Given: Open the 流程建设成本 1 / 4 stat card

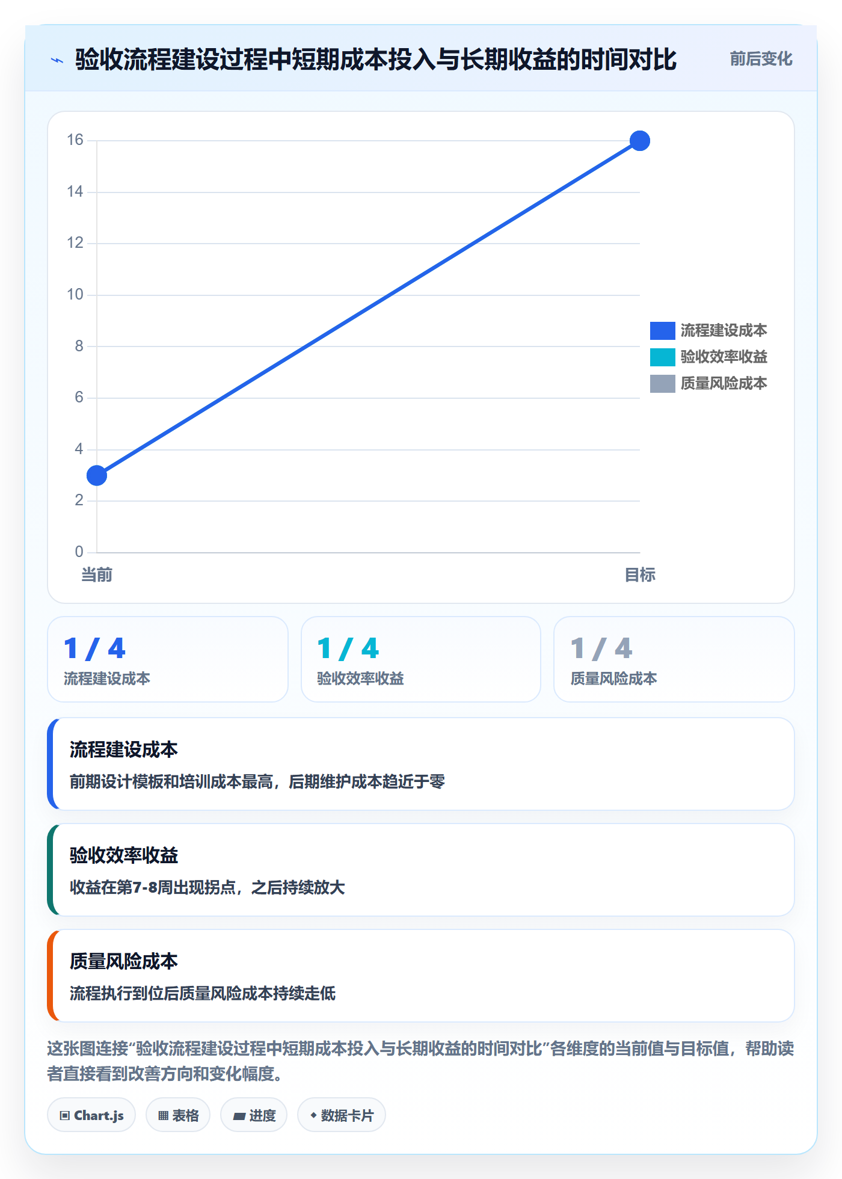Looking at the screenshot, I should (x=168, y=659).
